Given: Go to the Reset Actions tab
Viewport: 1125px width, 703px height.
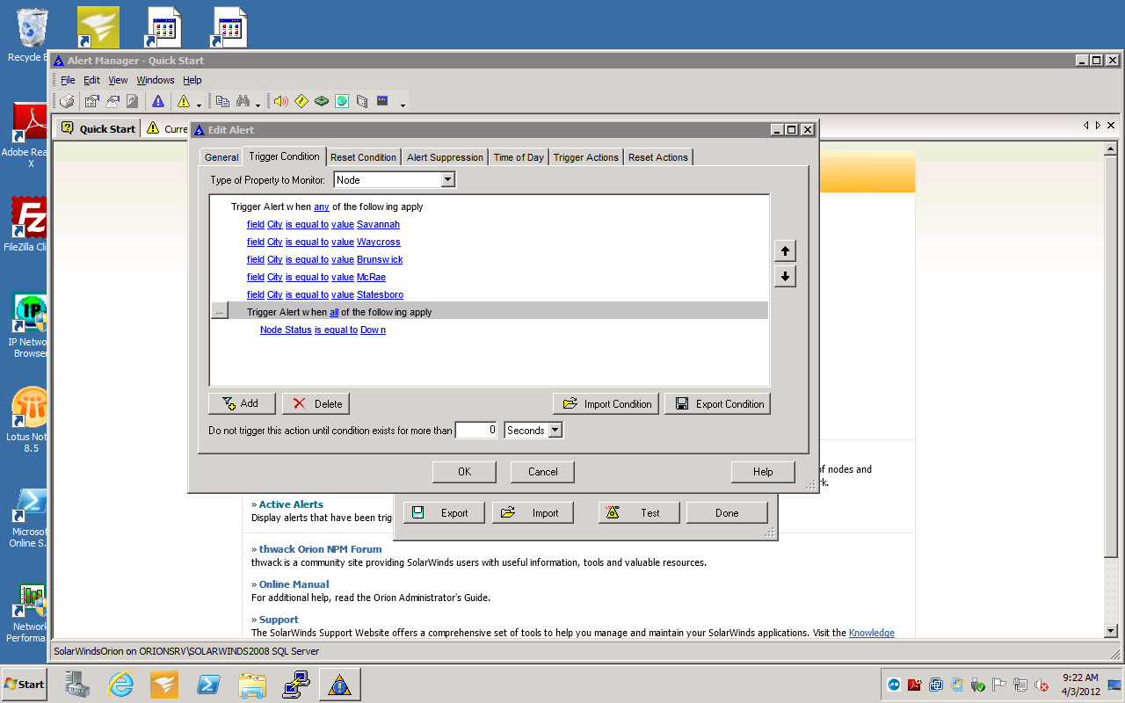Looking at the screenshot, I should (x=657, y=157).
